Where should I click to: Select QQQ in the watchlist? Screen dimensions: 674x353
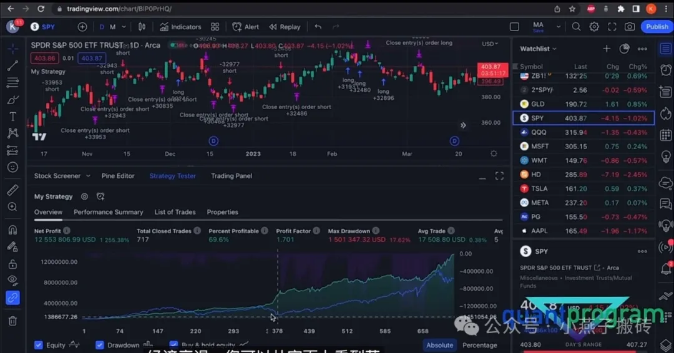coord(584,132)
